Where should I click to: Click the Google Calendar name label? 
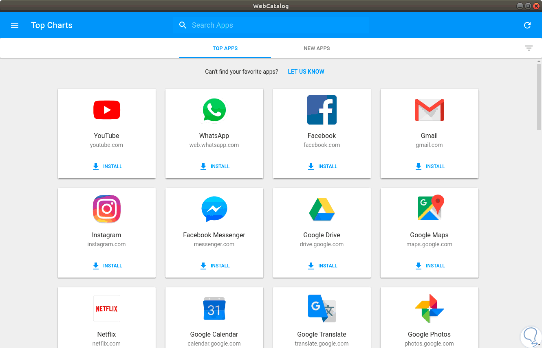(214, 334)
